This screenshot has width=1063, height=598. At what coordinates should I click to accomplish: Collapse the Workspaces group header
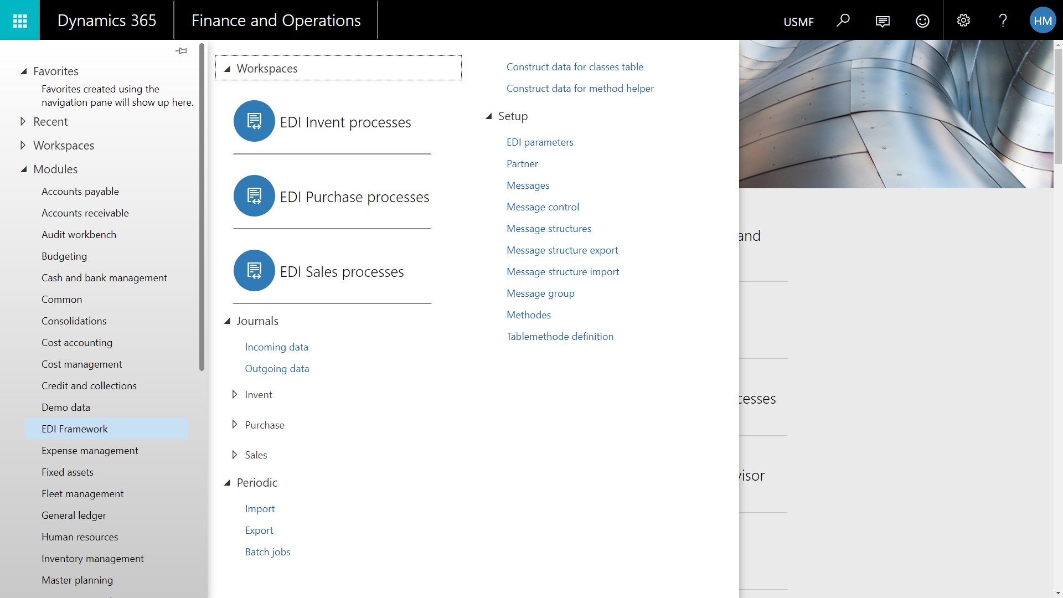coord(338,68)
